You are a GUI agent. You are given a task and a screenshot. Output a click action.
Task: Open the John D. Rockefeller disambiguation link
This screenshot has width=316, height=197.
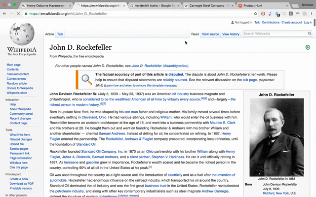click(160, 66)
